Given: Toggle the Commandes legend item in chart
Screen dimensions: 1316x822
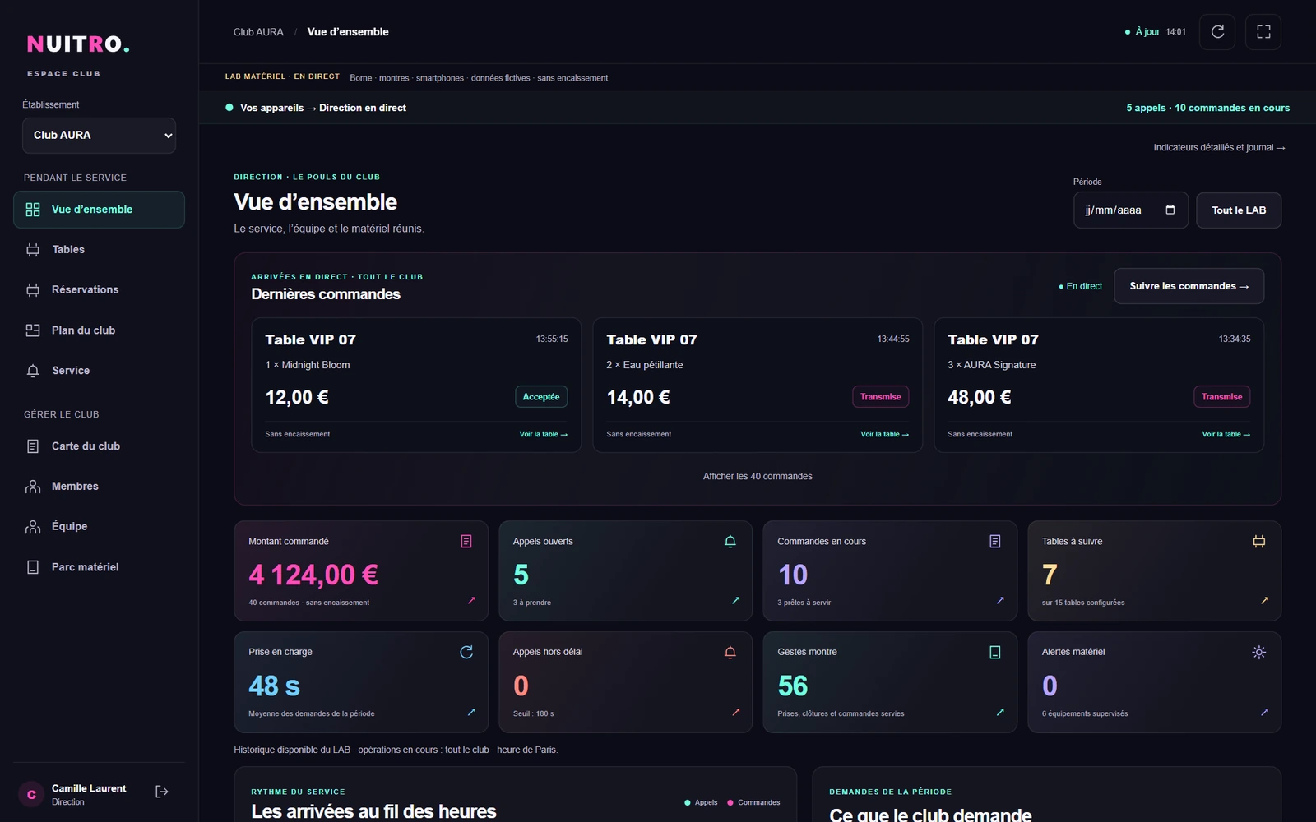Looking at the screenshot, I should tap(753, 802).
